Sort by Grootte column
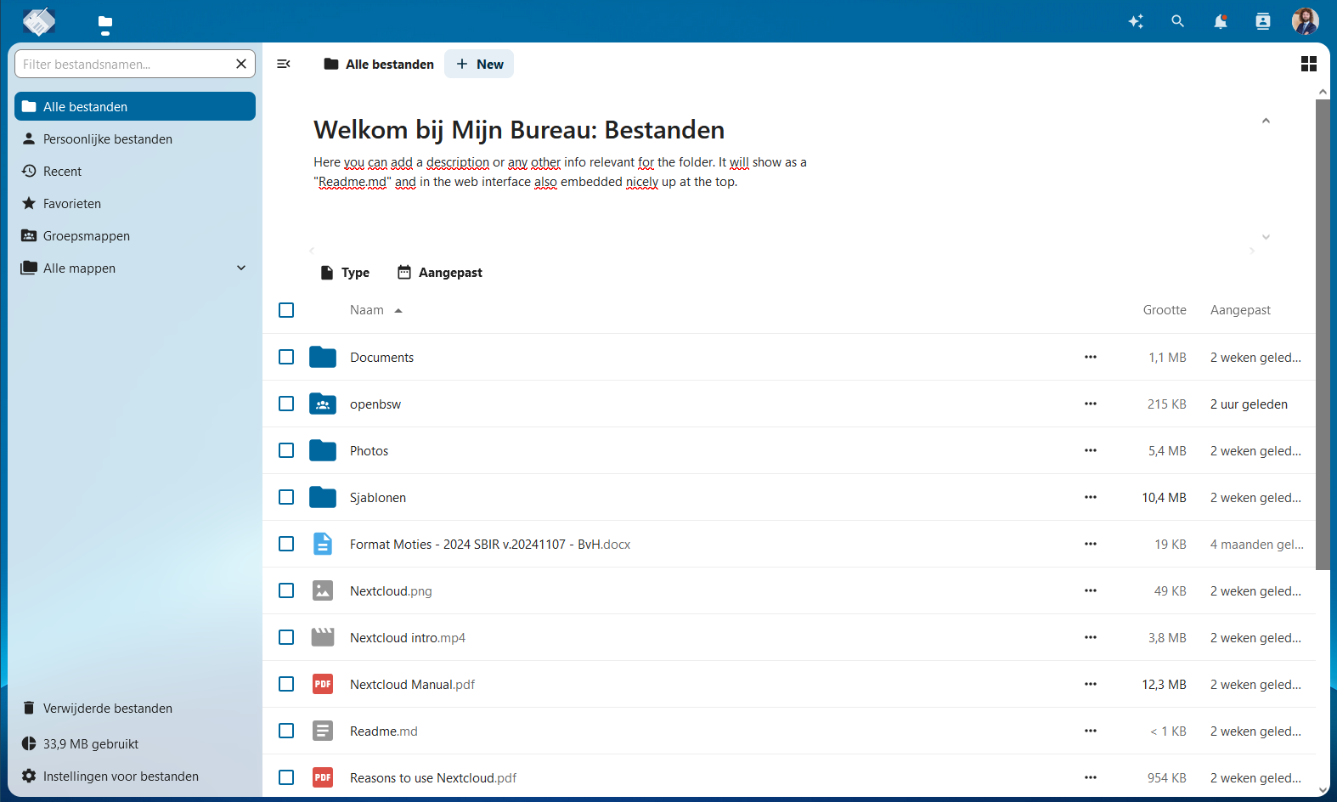The image size is (1337, 802). pyautogui.click(x=1164, y=310)
